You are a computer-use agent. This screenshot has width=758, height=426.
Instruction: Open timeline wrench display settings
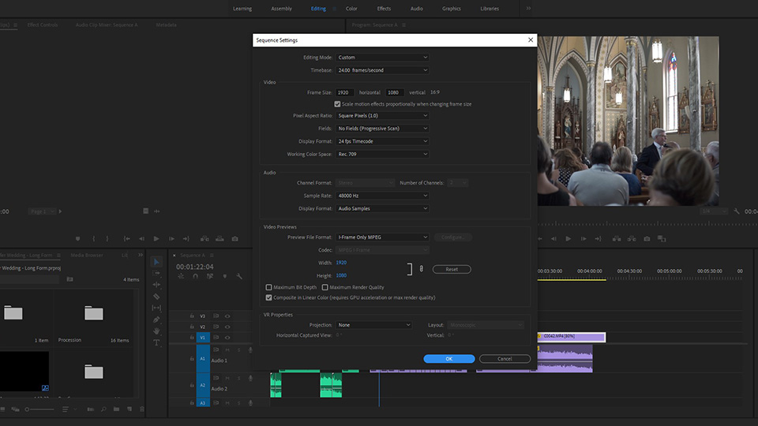coord(239,276)
